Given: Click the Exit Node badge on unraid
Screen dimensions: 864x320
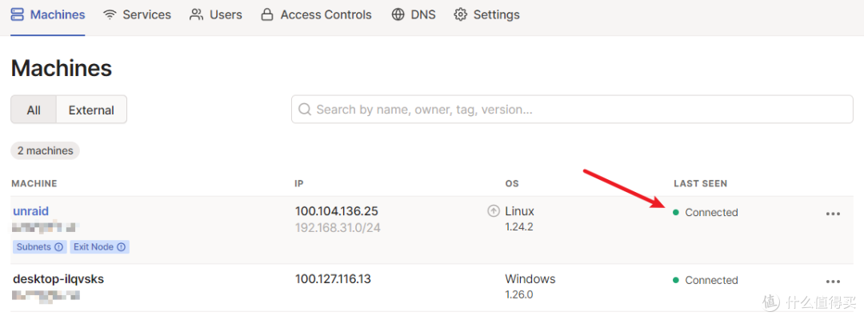Looking at the screenshot, I should (100, 246).
